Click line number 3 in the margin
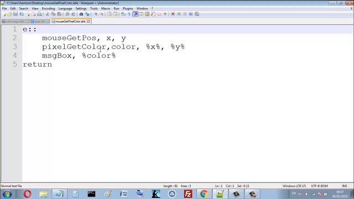354x199 pixels. (x=15, y=46)
